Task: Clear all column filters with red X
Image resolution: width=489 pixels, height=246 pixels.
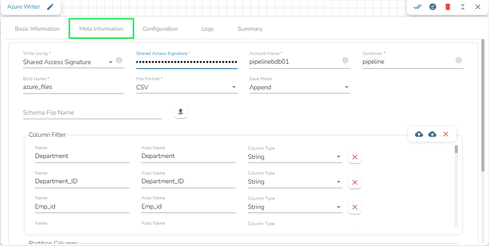Action: coord(446,134)
